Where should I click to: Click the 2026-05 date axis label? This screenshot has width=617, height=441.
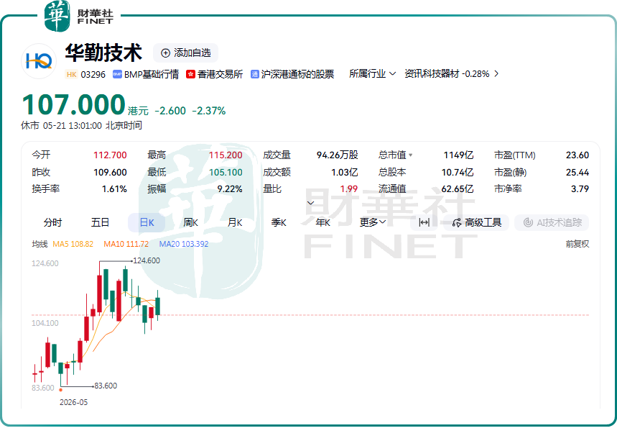point(73,402)
